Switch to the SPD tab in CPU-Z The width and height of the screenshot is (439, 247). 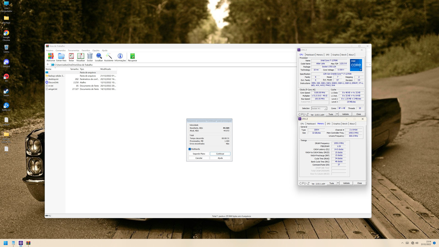point(328,55)
